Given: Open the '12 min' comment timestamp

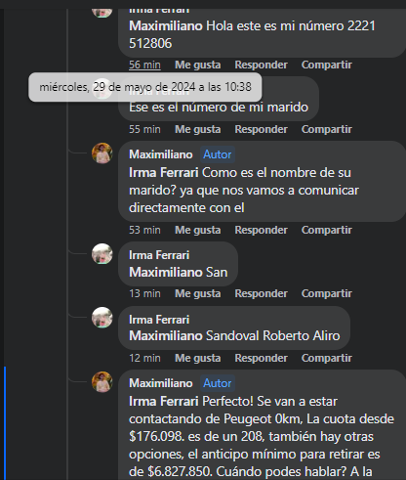Looking at the screenshot, I should 144,358.
